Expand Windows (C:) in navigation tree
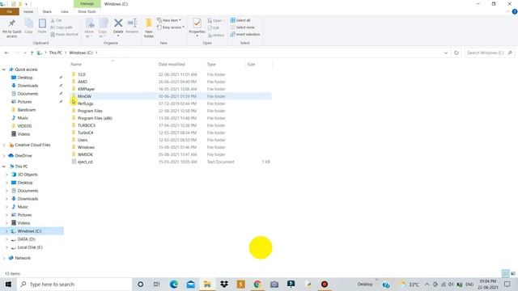Screen dimensions: 518x291 click(6, 231)
